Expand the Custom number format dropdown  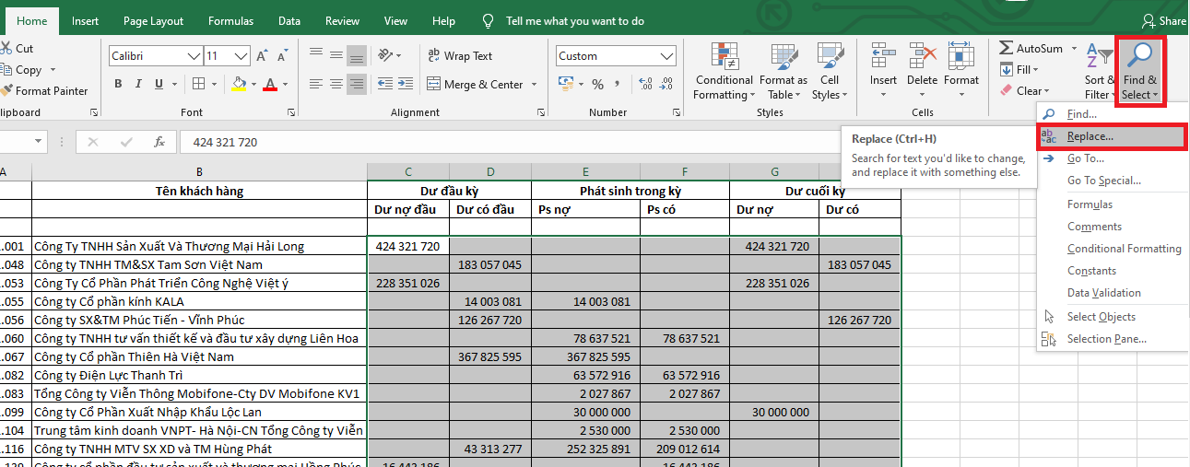667,56
